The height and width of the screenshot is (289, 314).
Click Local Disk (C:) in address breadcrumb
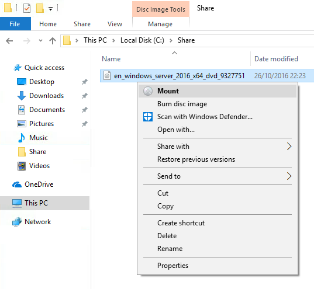coord(142,40)
